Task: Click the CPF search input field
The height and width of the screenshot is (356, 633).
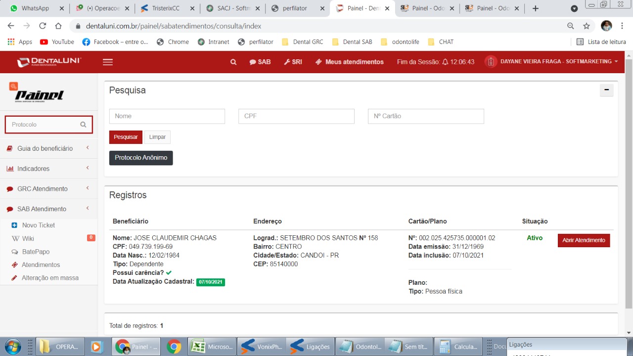Action: point(296,116)
